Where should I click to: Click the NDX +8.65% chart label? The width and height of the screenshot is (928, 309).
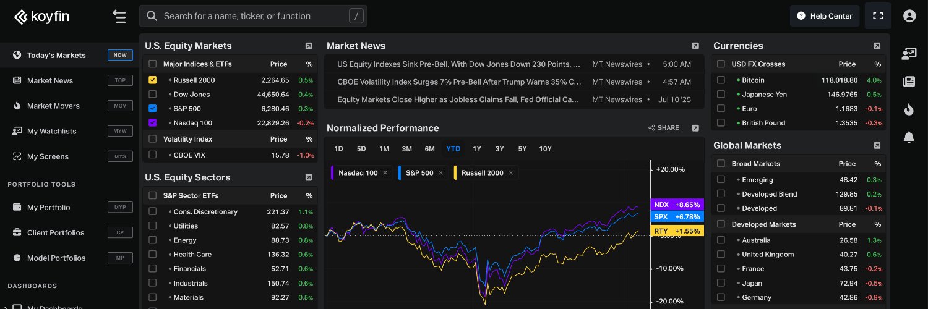pyautogui.click(x=677, y=205)
